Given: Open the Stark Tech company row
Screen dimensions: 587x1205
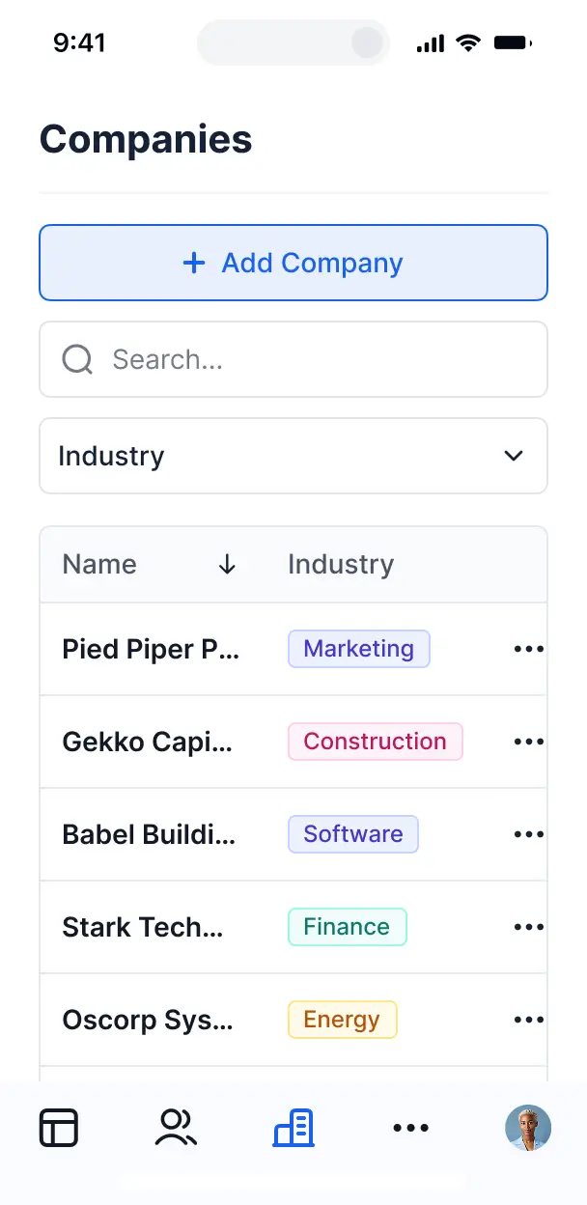Looking at the screenshot, I should (x=143, y=927).
